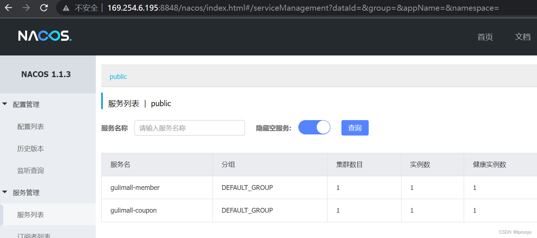Focus the 服务名称 search input
The width and height of the screenshot is (537, 238).
coord(190,128)
